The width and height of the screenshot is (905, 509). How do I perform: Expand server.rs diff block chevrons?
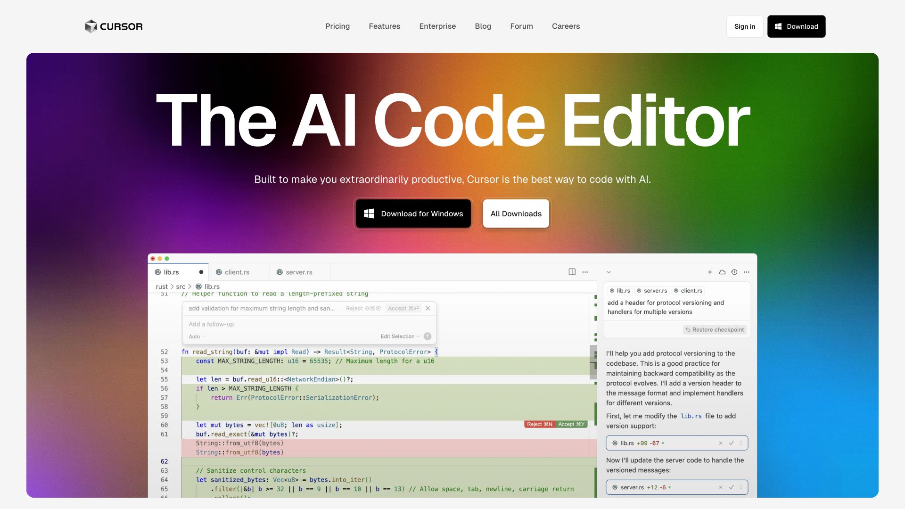[741, 487]
